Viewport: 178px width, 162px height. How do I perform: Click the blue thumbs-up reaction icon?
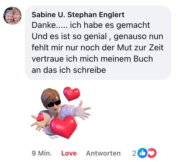coord(142,153)
